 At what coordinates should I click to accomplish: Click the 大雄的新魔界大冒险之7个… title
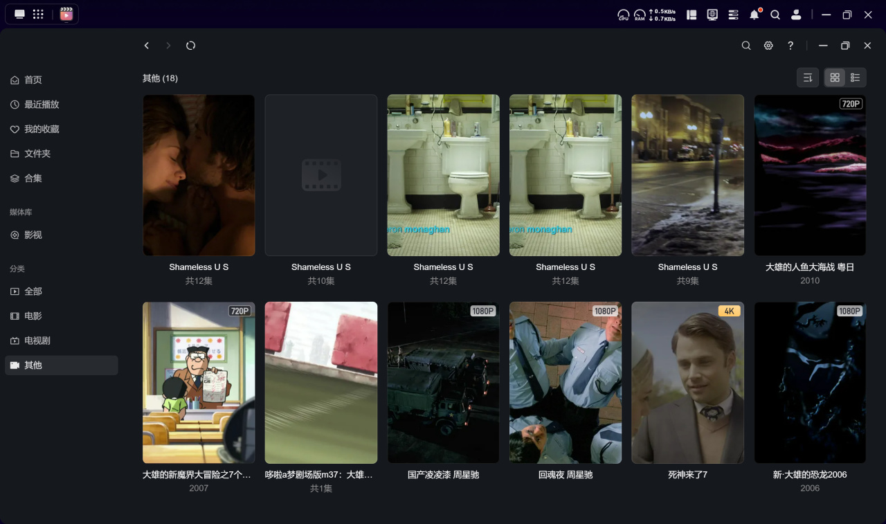(197, 475)
